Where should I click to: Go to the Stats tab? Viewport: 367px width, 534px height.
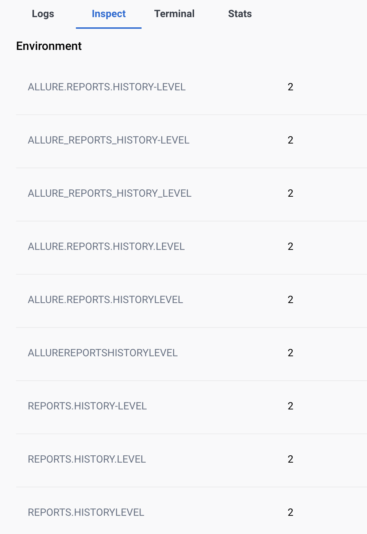pyautogui.click(x=240, y=14)
